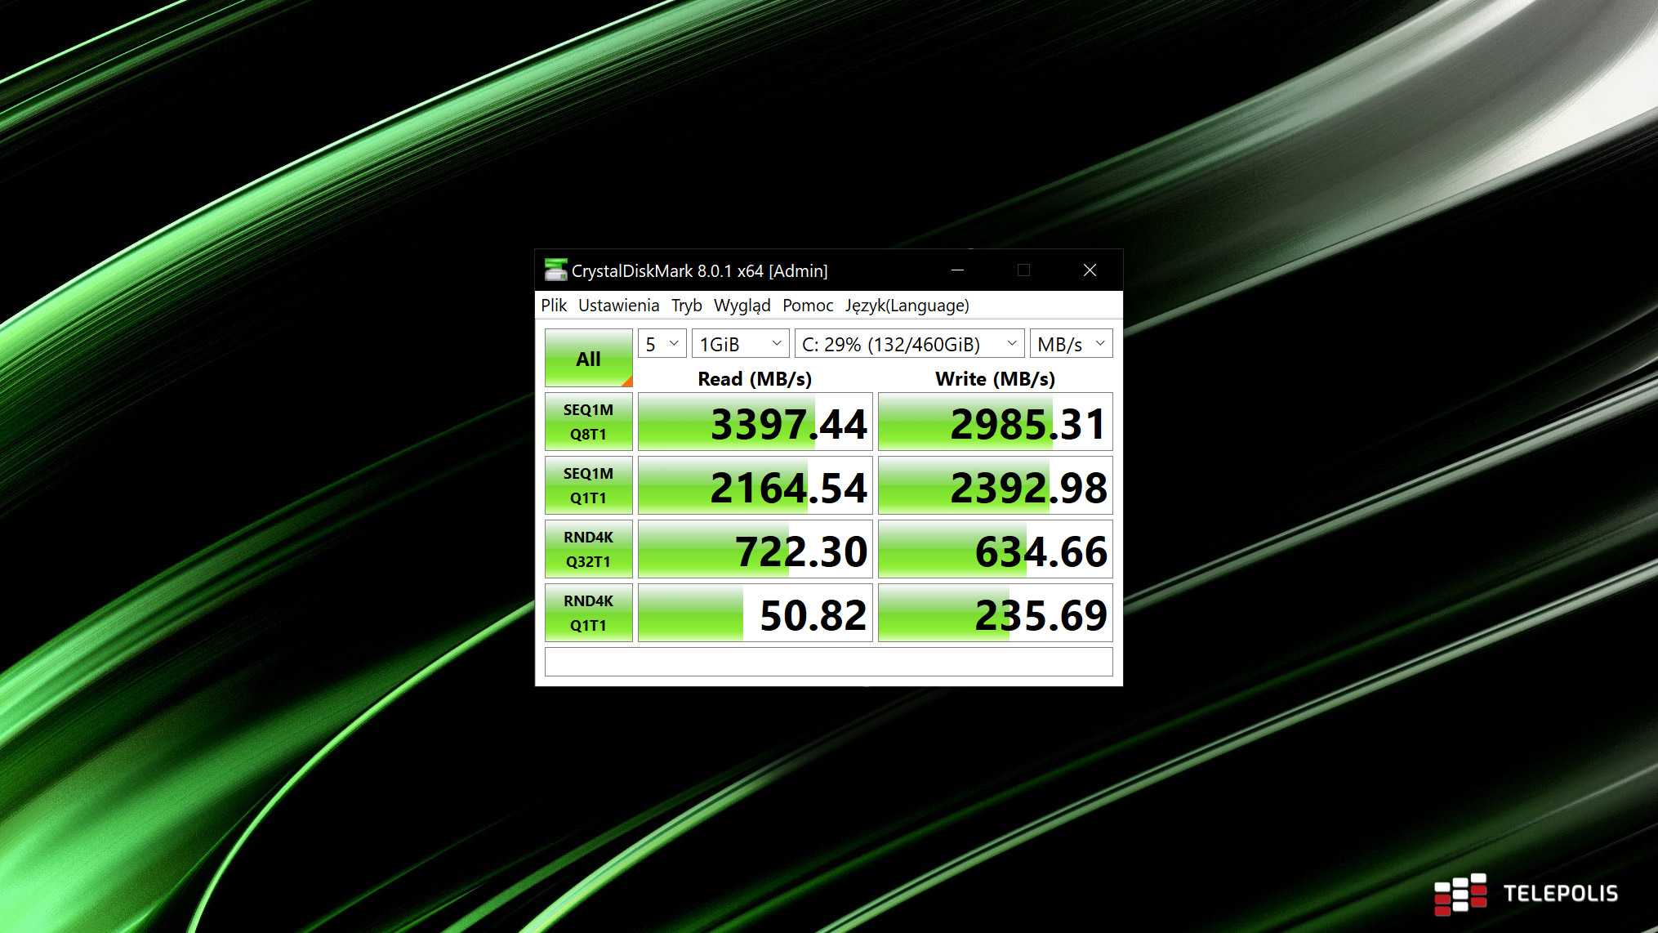Expand the C: drive selection dropdown
This screenshot has width=1658, height=933.
[x=908, y=344]
